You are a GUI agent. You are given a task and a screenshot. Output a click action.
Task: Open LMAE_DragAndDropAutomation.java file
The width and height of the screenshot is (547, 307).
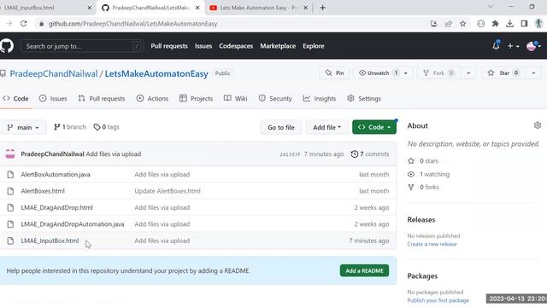pos(73,224)
